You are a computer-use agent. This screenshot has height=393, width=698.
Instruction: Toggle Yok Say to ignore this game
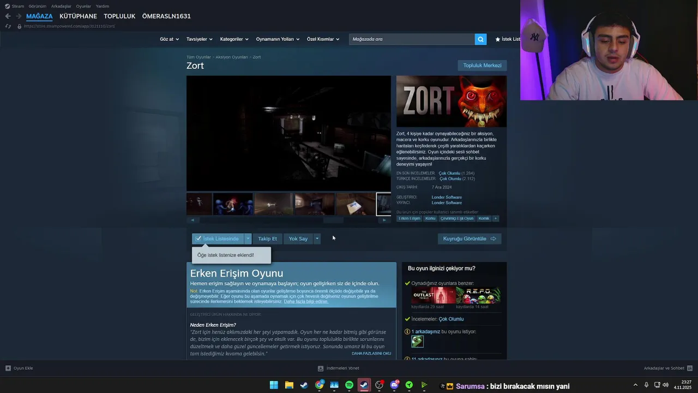coord(298,239)
